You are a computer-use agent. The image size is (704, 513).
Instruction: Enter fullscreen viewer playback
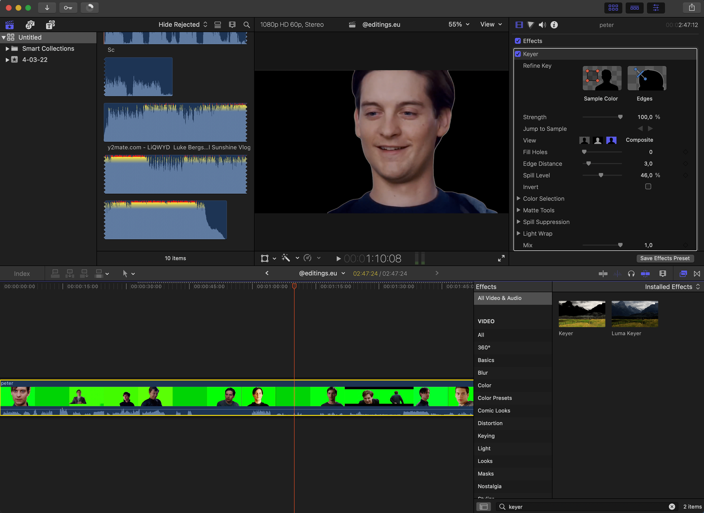(501, 258)
